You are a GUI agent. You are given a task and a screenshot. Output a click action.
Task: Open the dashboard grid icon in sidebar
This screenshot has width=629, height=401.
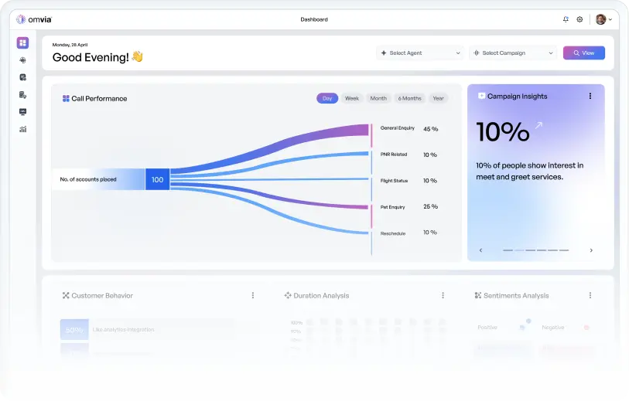(22, 42)
